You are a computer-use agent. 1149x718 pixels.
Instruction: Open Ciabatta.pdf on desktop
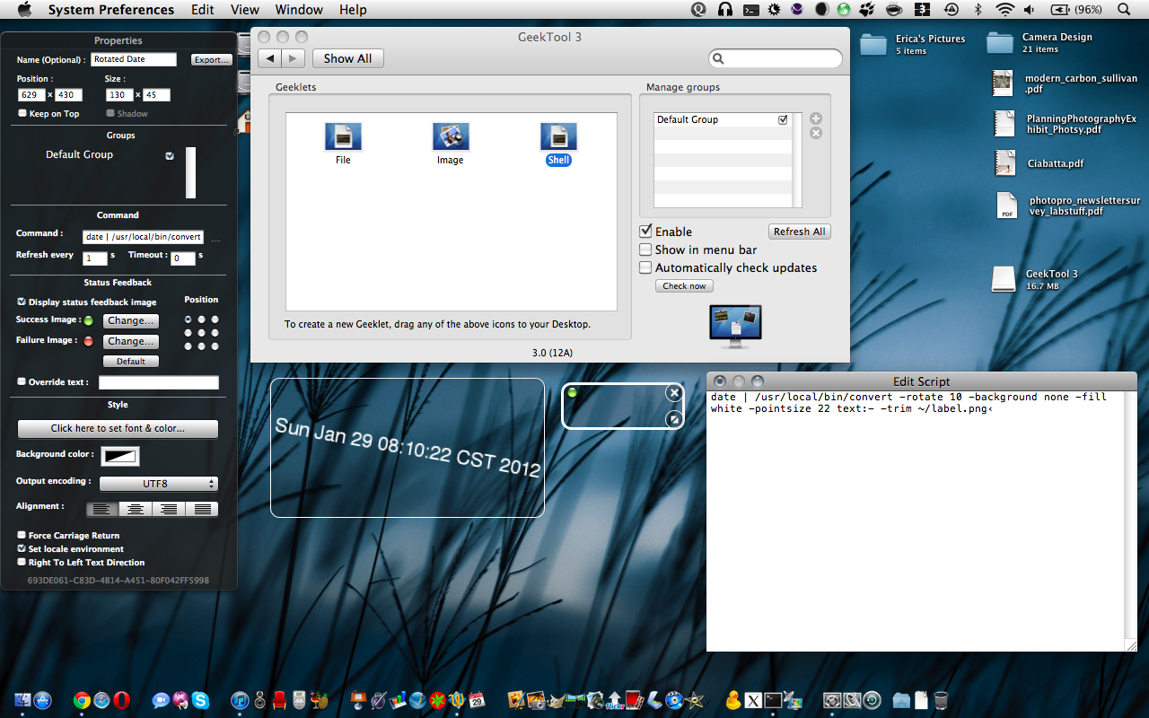point(1004,163)
